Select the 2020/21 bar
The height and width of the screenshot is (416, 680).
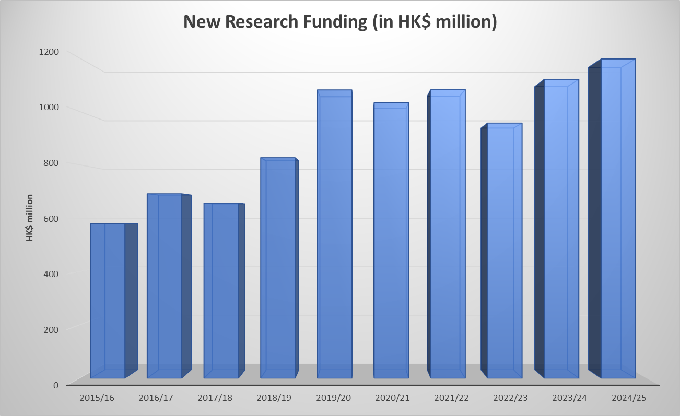391,240
